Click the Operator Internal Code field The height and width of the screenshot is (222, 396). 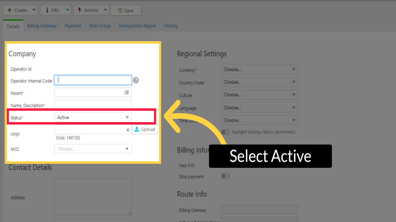click(93, 80)
